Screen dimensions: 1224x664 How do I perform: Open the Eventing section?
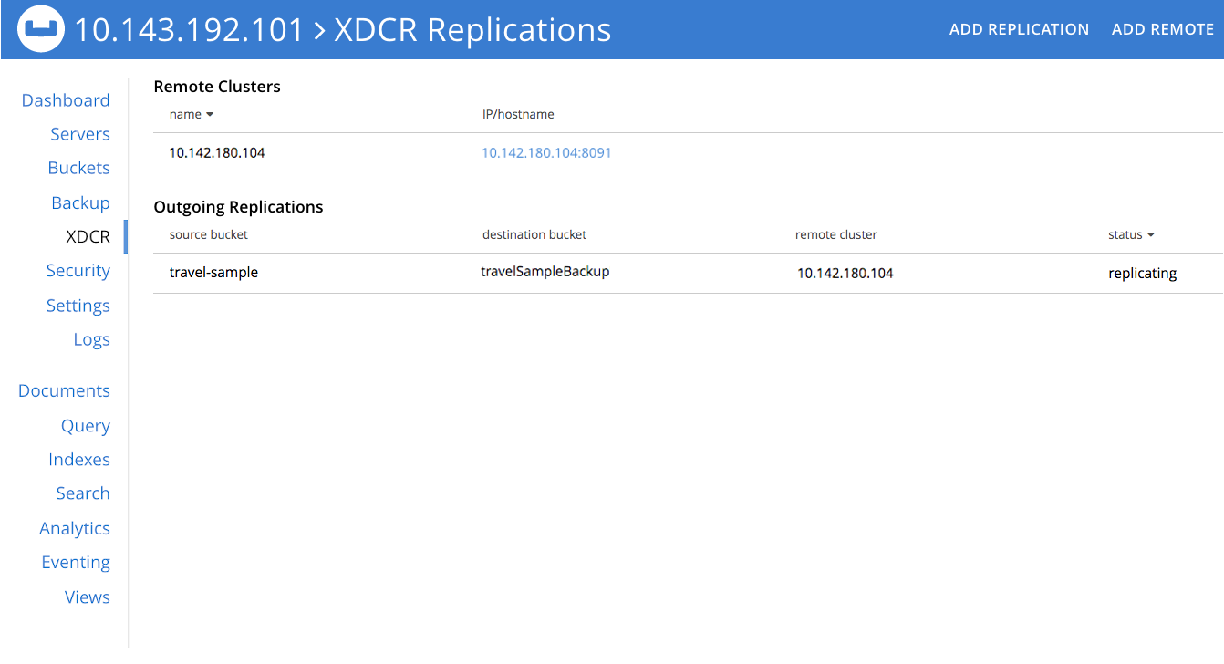(76, 562)
